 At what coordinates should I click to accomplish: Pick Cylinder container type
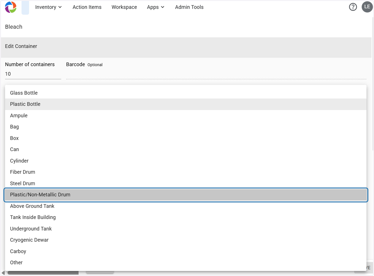[186, 161]
